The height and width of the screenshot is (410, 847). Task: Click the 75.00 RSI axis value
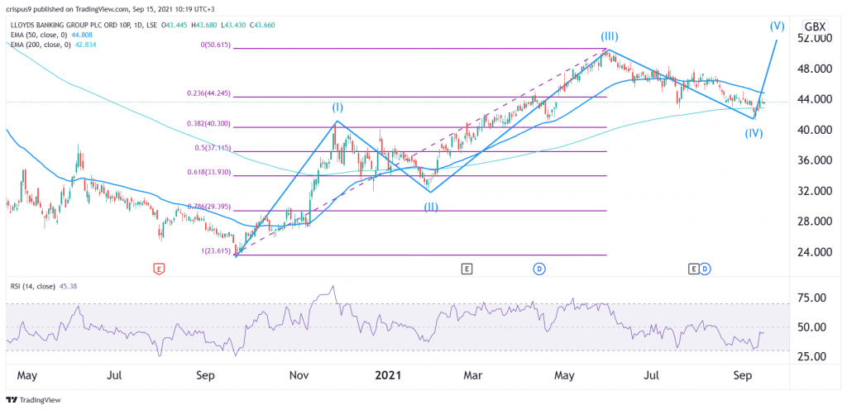coord(813,298)
